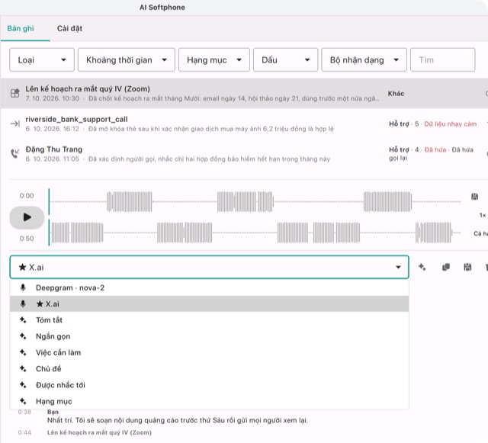Viewport: 488px width, 443px height.
Task: Open the Dấu filter dropdown
Action: click(285, 59)
